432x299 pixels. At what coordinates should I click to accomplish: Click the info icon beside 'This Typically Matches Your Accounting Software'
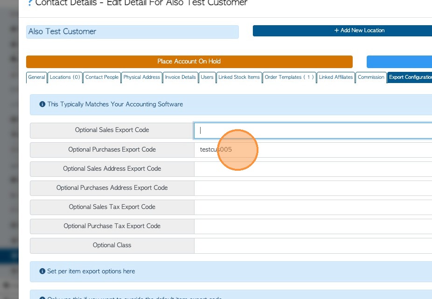pyautogui.click(x=42, y=104)
